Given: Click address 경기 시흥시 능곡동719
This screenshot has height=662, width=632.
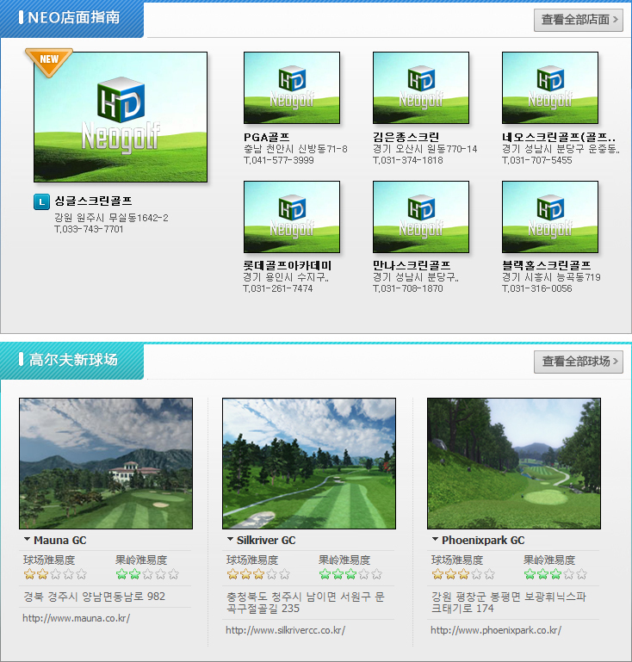Looking at the screenshot, I should coord(551,277).
